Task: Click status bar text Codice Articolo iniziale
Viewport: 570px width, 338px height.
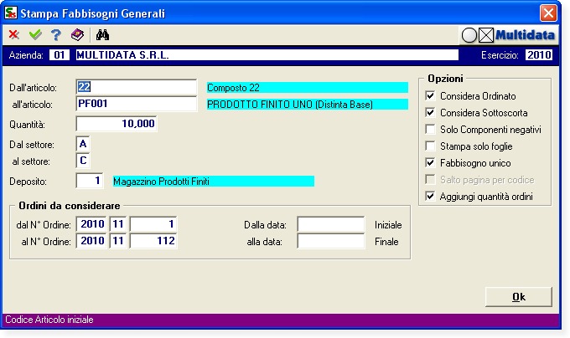Action: (x=49, y=320)
